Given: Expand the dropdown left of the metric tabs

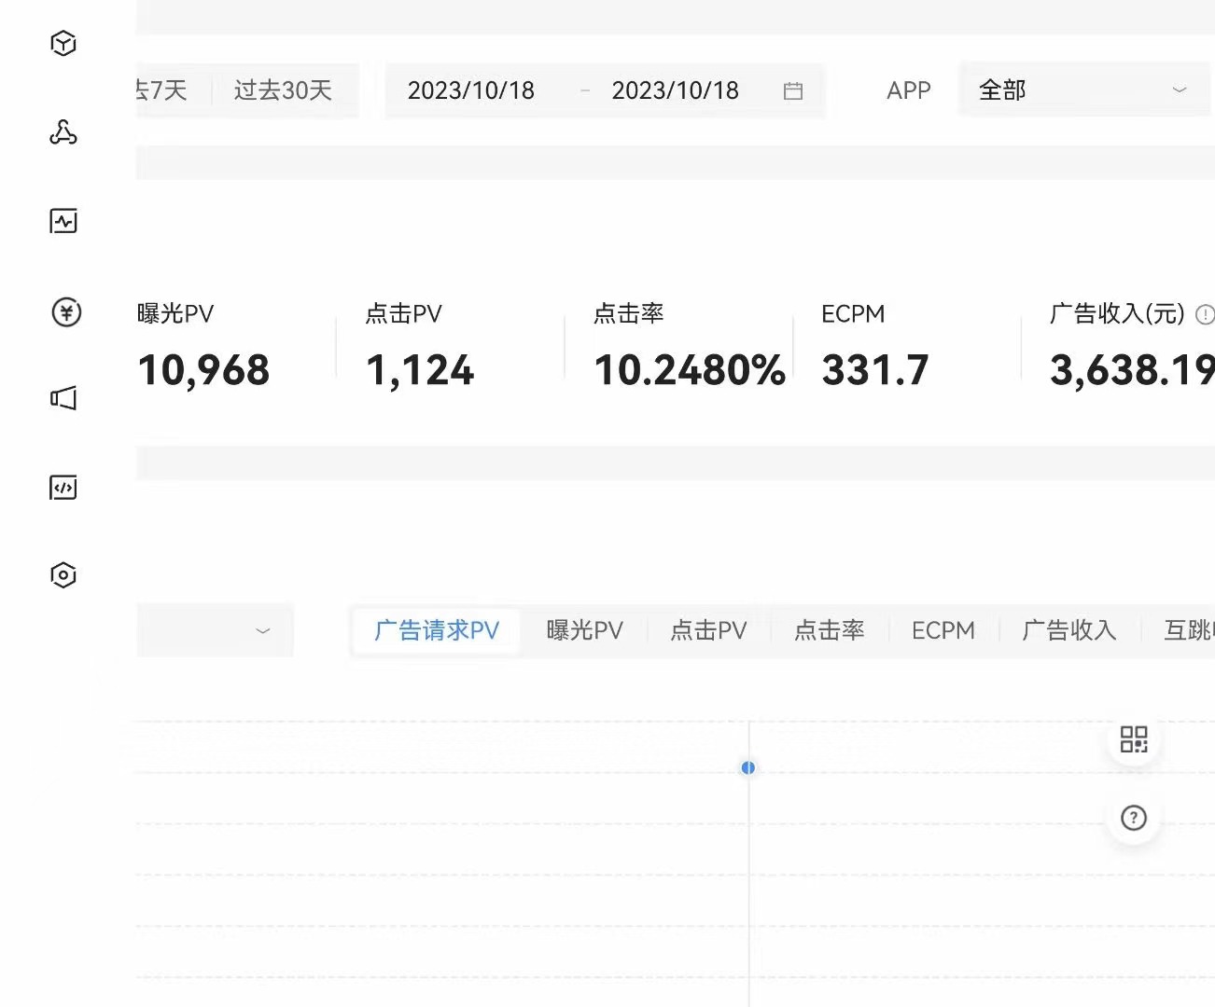Looking at the screenshot, I should [216, 631].
